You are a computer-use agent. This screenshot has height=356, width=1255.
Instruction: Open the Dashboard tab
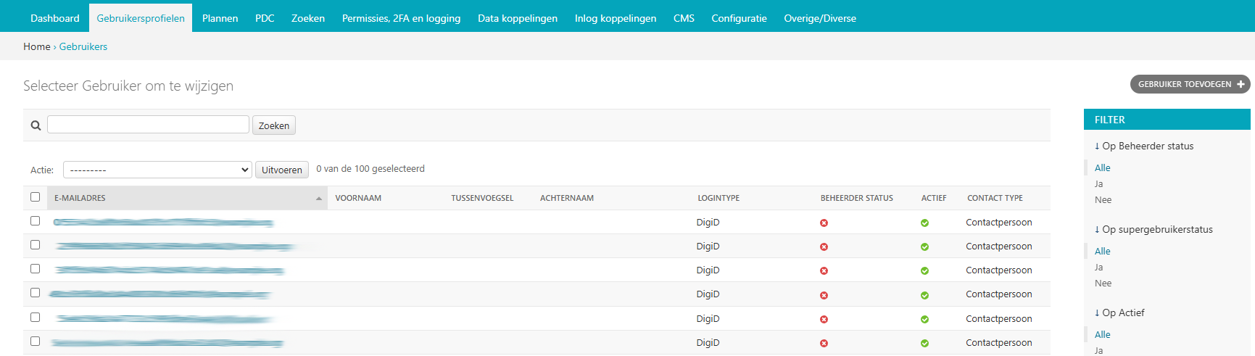click(55, 18)
